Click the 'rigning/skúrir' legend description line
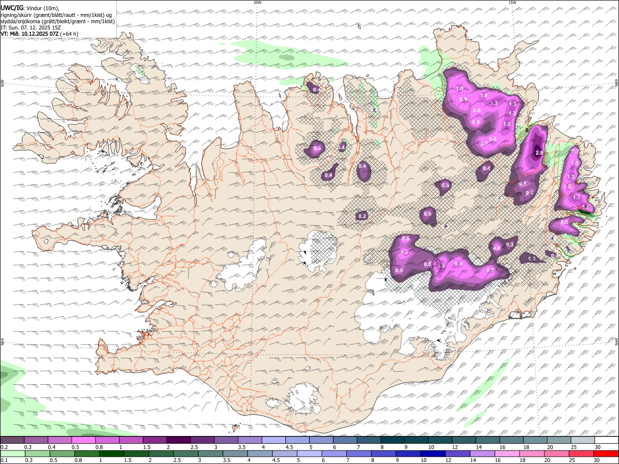 coord(56,15)
